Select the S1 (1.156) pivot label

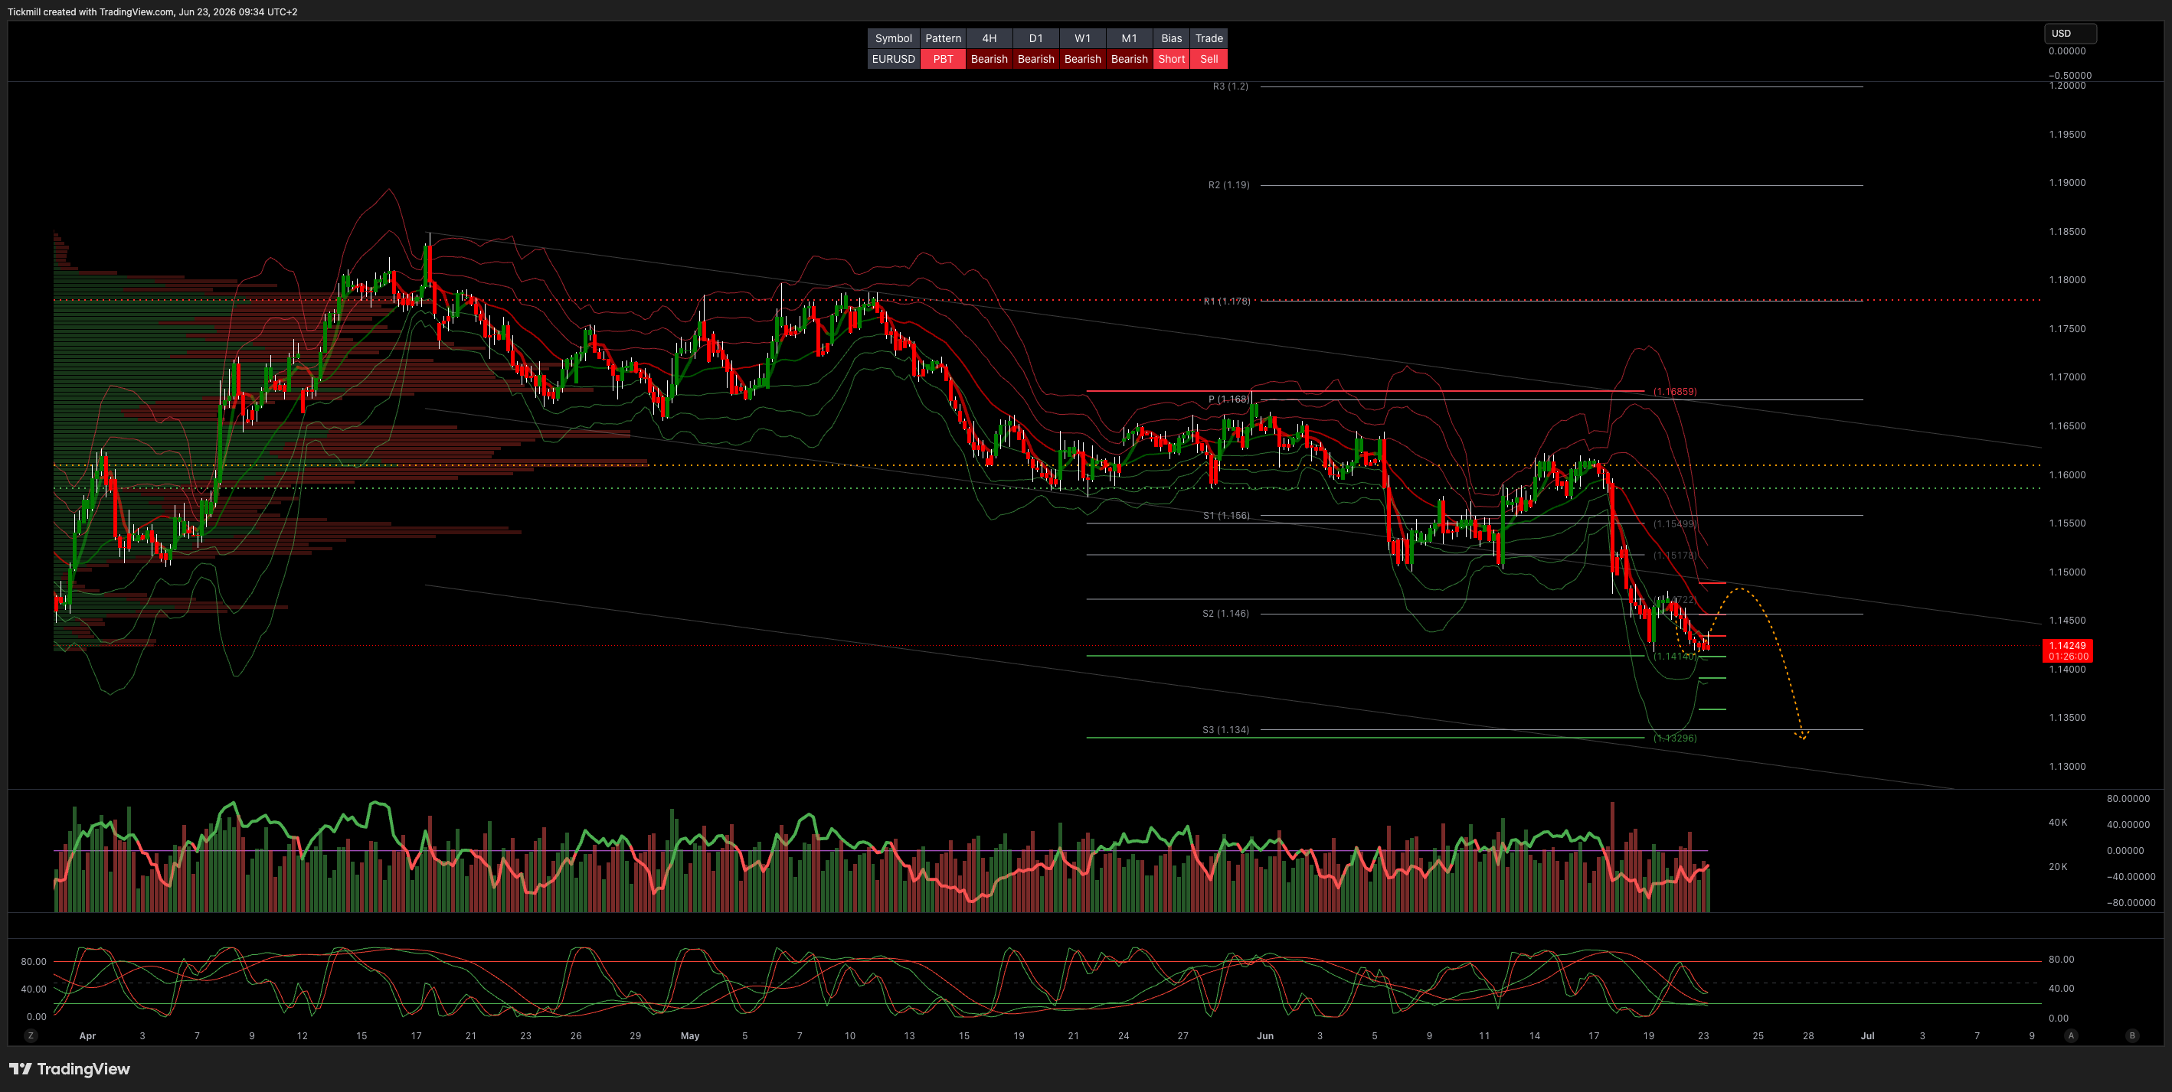click(x=1226, y=516)
